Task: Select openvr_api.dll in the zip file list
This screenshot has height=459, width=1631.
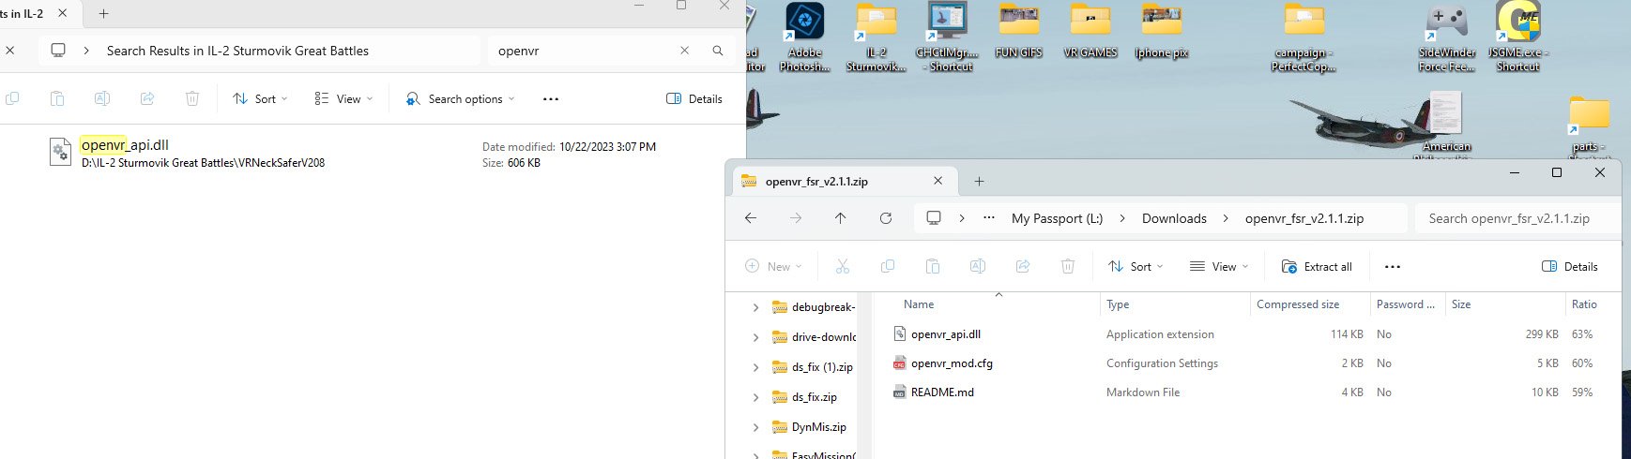Action: tap(945, 334)
